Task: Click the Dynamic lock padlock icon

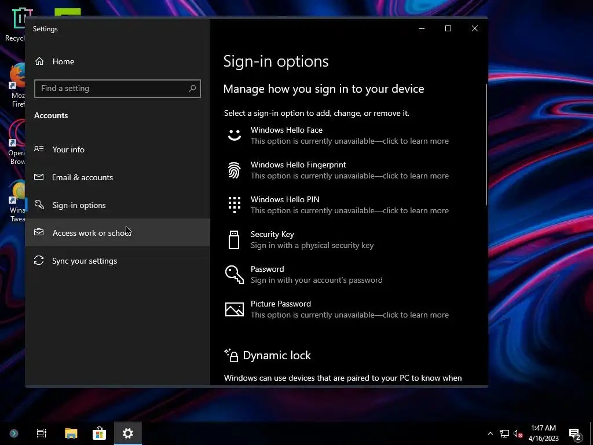Action: coord(232,355)
